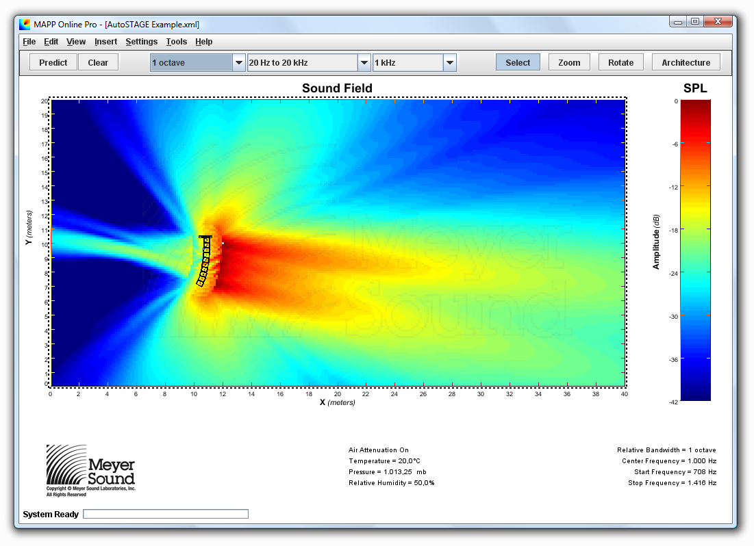754x546 pixels.
Task: Click the SPL amplitude color scale bar
Action: [x=695, y=250]
